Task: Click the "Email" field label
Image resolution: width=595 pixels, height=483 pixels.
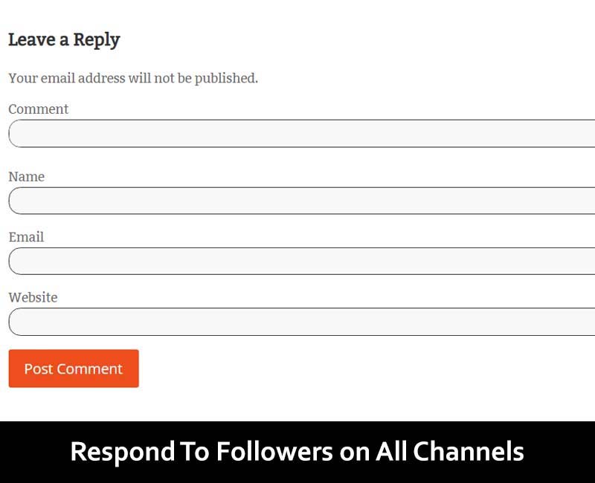Action: 26,237
